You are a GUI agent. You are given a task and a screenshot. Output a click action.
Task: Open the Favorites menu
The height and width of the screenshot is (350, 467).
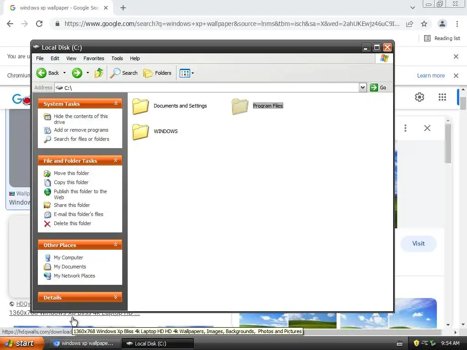tap(94, 58)
